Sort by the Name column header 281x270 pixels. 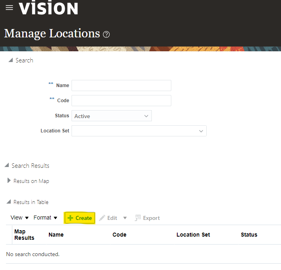tap(56, 235)
